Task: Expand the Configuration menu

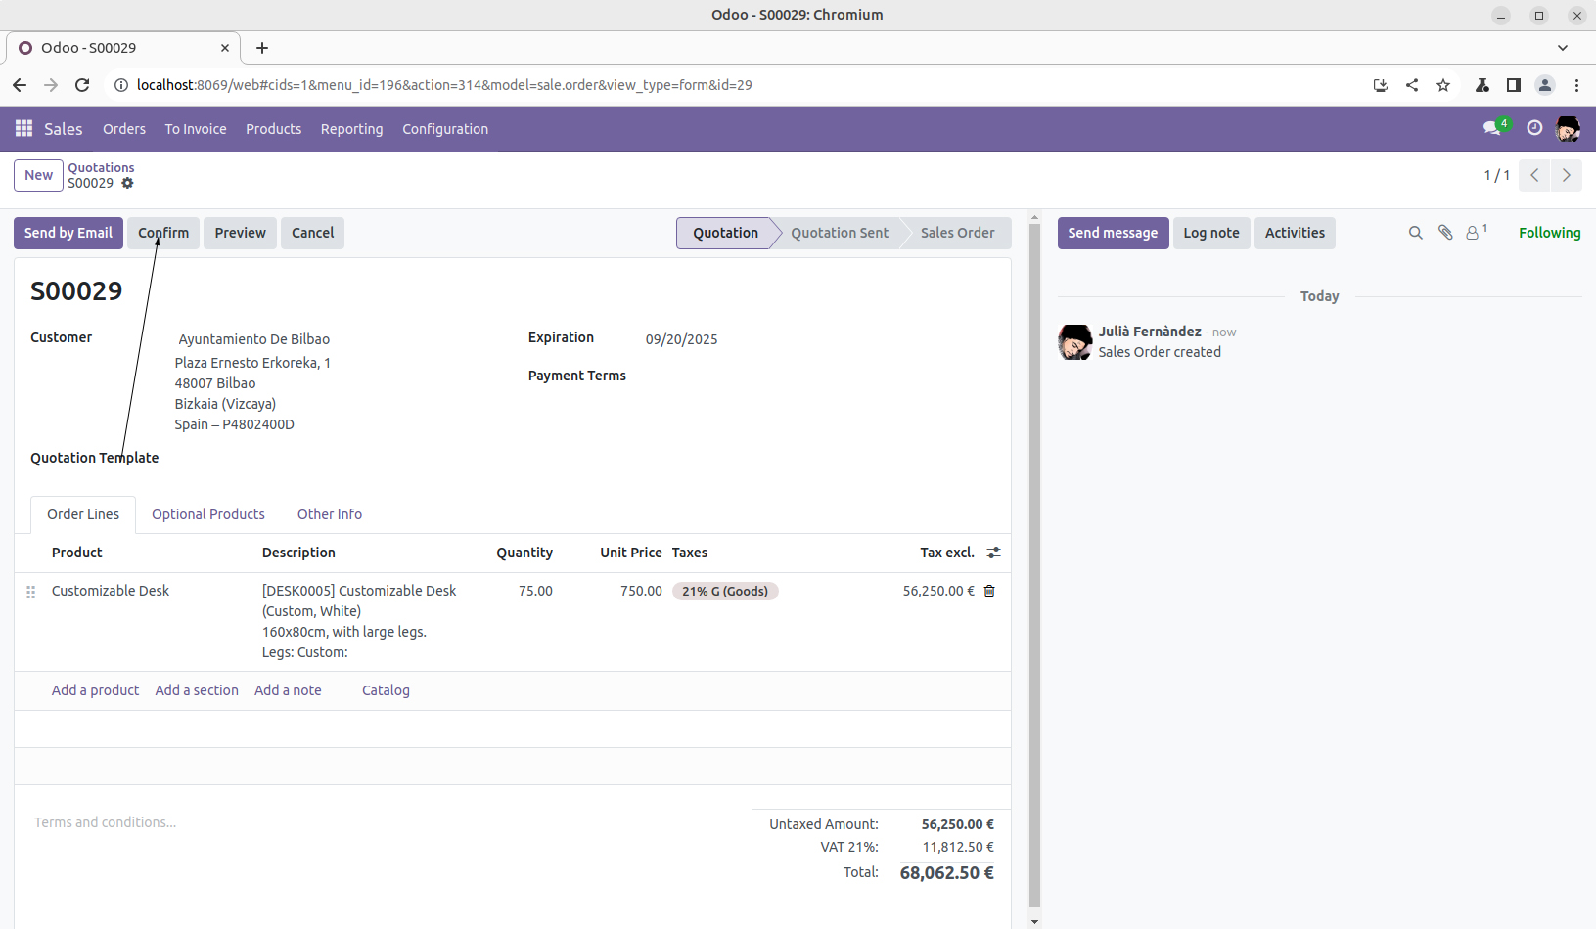Action: (444, 129)
